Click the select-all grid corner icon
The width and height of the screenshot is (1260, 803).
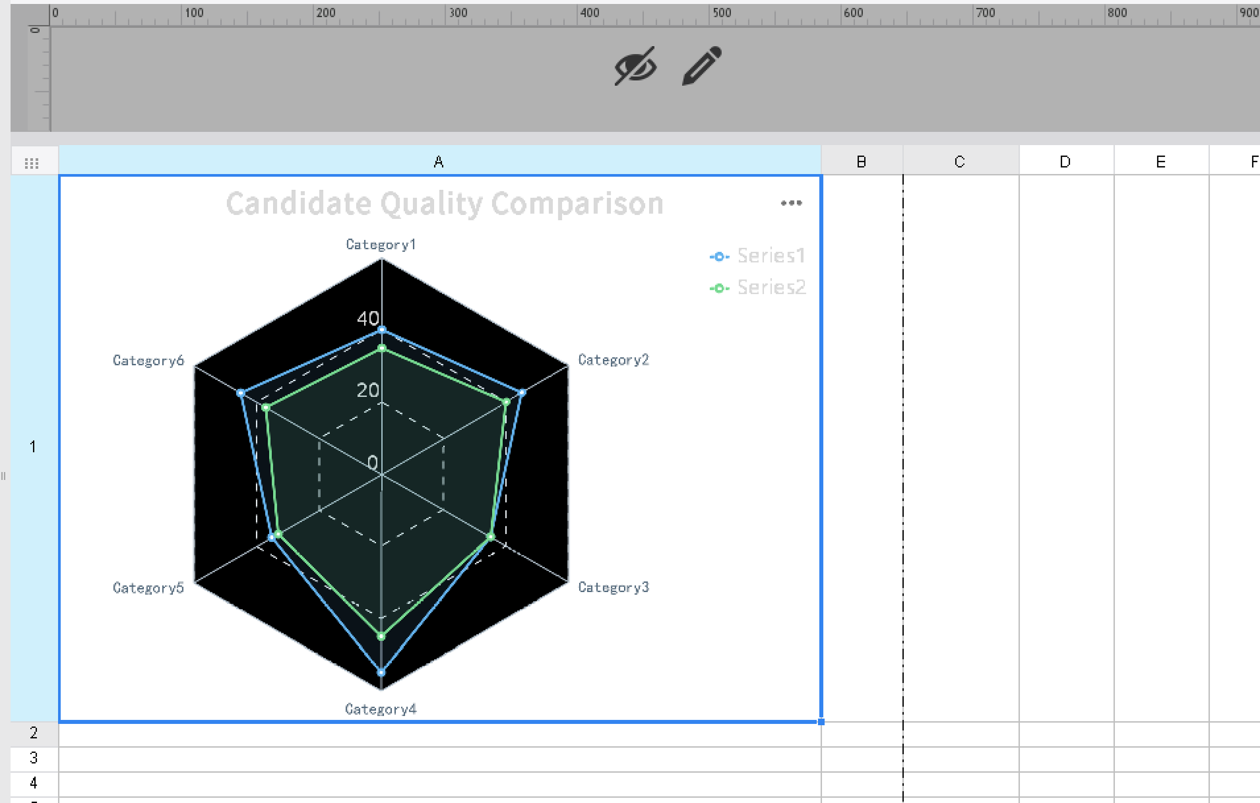(31, 163)
